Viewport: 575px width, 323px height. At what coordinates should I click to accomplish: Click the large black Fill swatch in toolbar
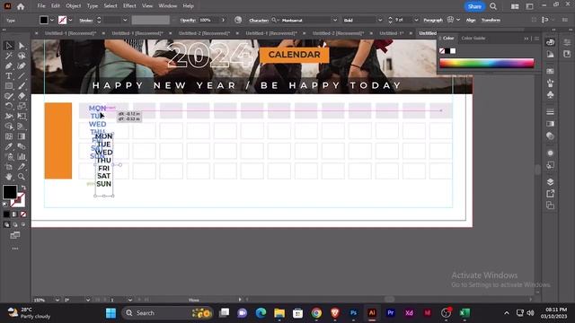[10, 192]
